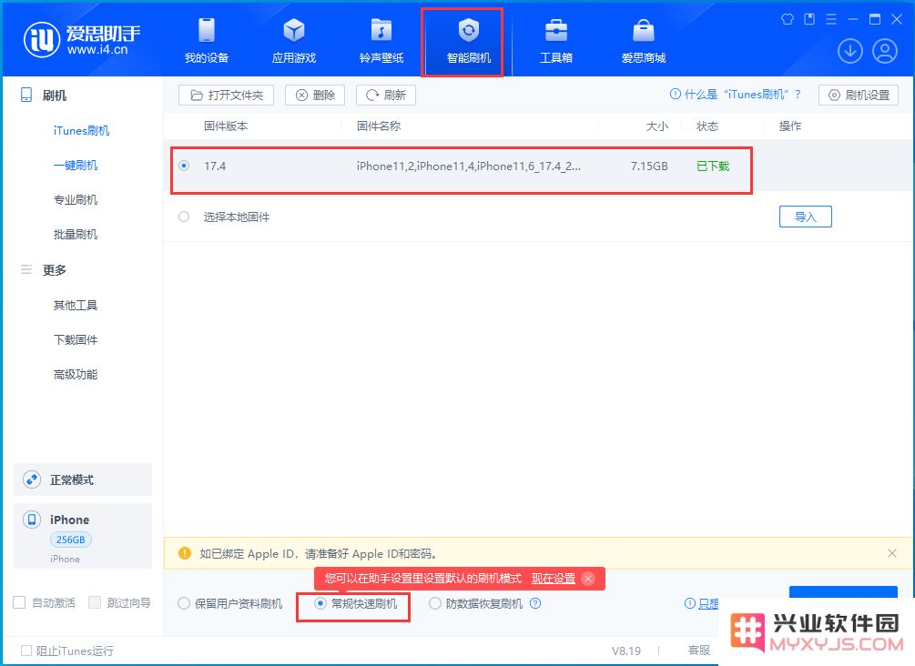Viewport: 915px width, 666px height.
Task: Click the 7.15GB size cell
Action: [649, 166]
